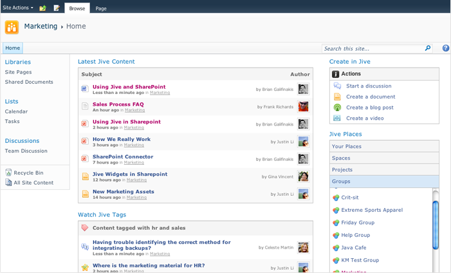The image size is (451, 273).
Task: Click red file icon beside How We Really Work
Action: click(x=84, y=141)
